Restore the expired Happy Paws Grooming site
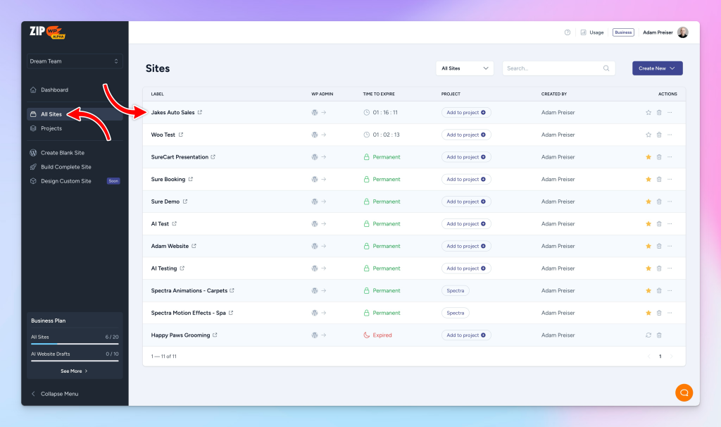This screenshot has height=427, width=721. [648, 335]
